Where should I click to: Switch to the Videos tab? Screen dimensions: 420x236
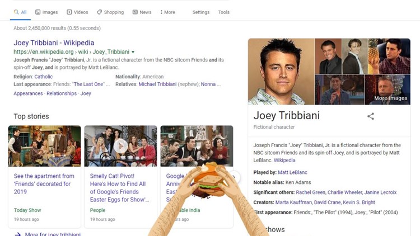click(x=77, y=12)
